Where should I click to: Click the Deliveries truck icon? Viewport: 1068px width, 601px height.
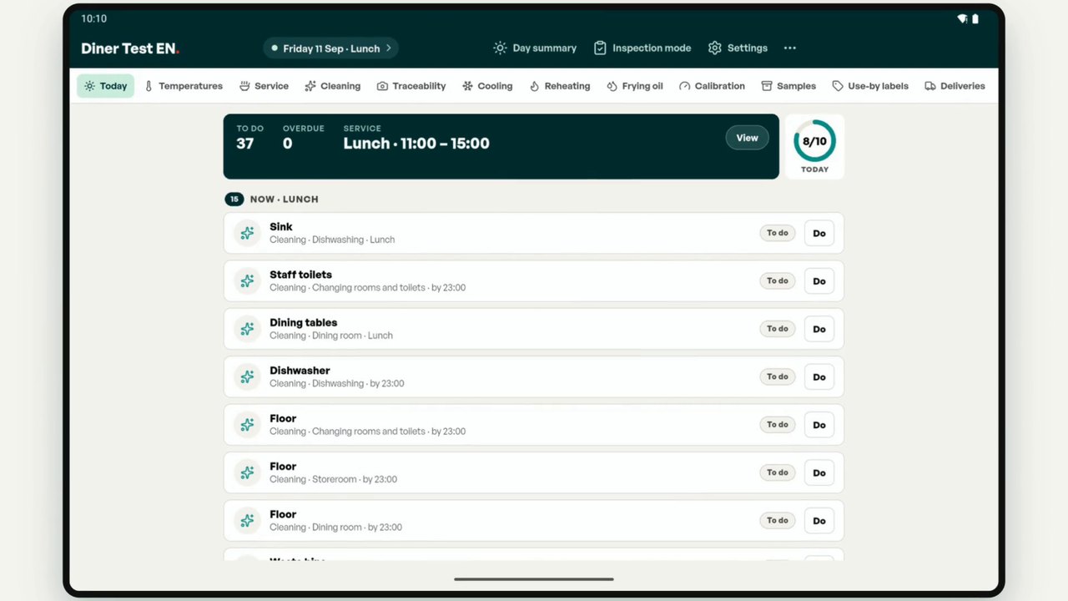coord(929,86)
